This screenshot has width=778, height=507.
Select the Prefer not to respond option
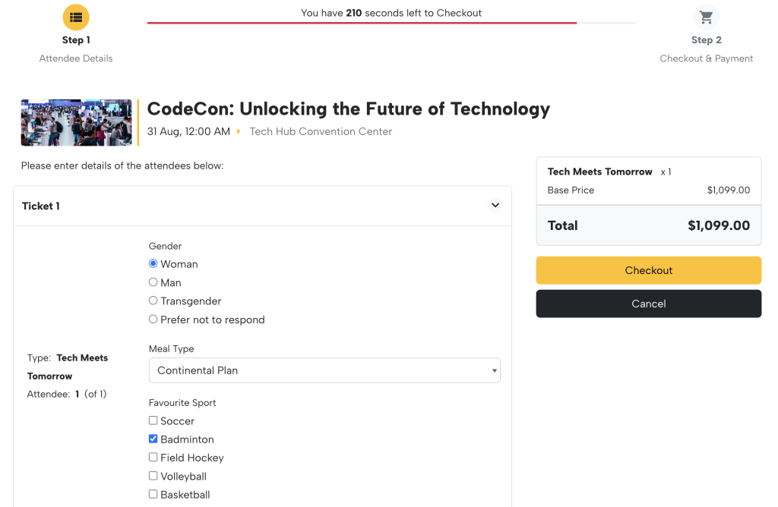pos(153,319)
